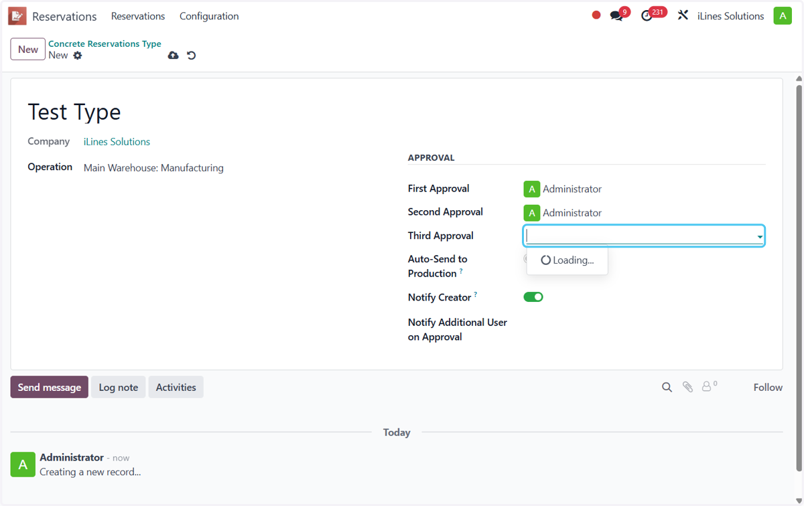Click the Log note button
The width and height of the screenshot is (804, 506).
click(x=119, y=387)
